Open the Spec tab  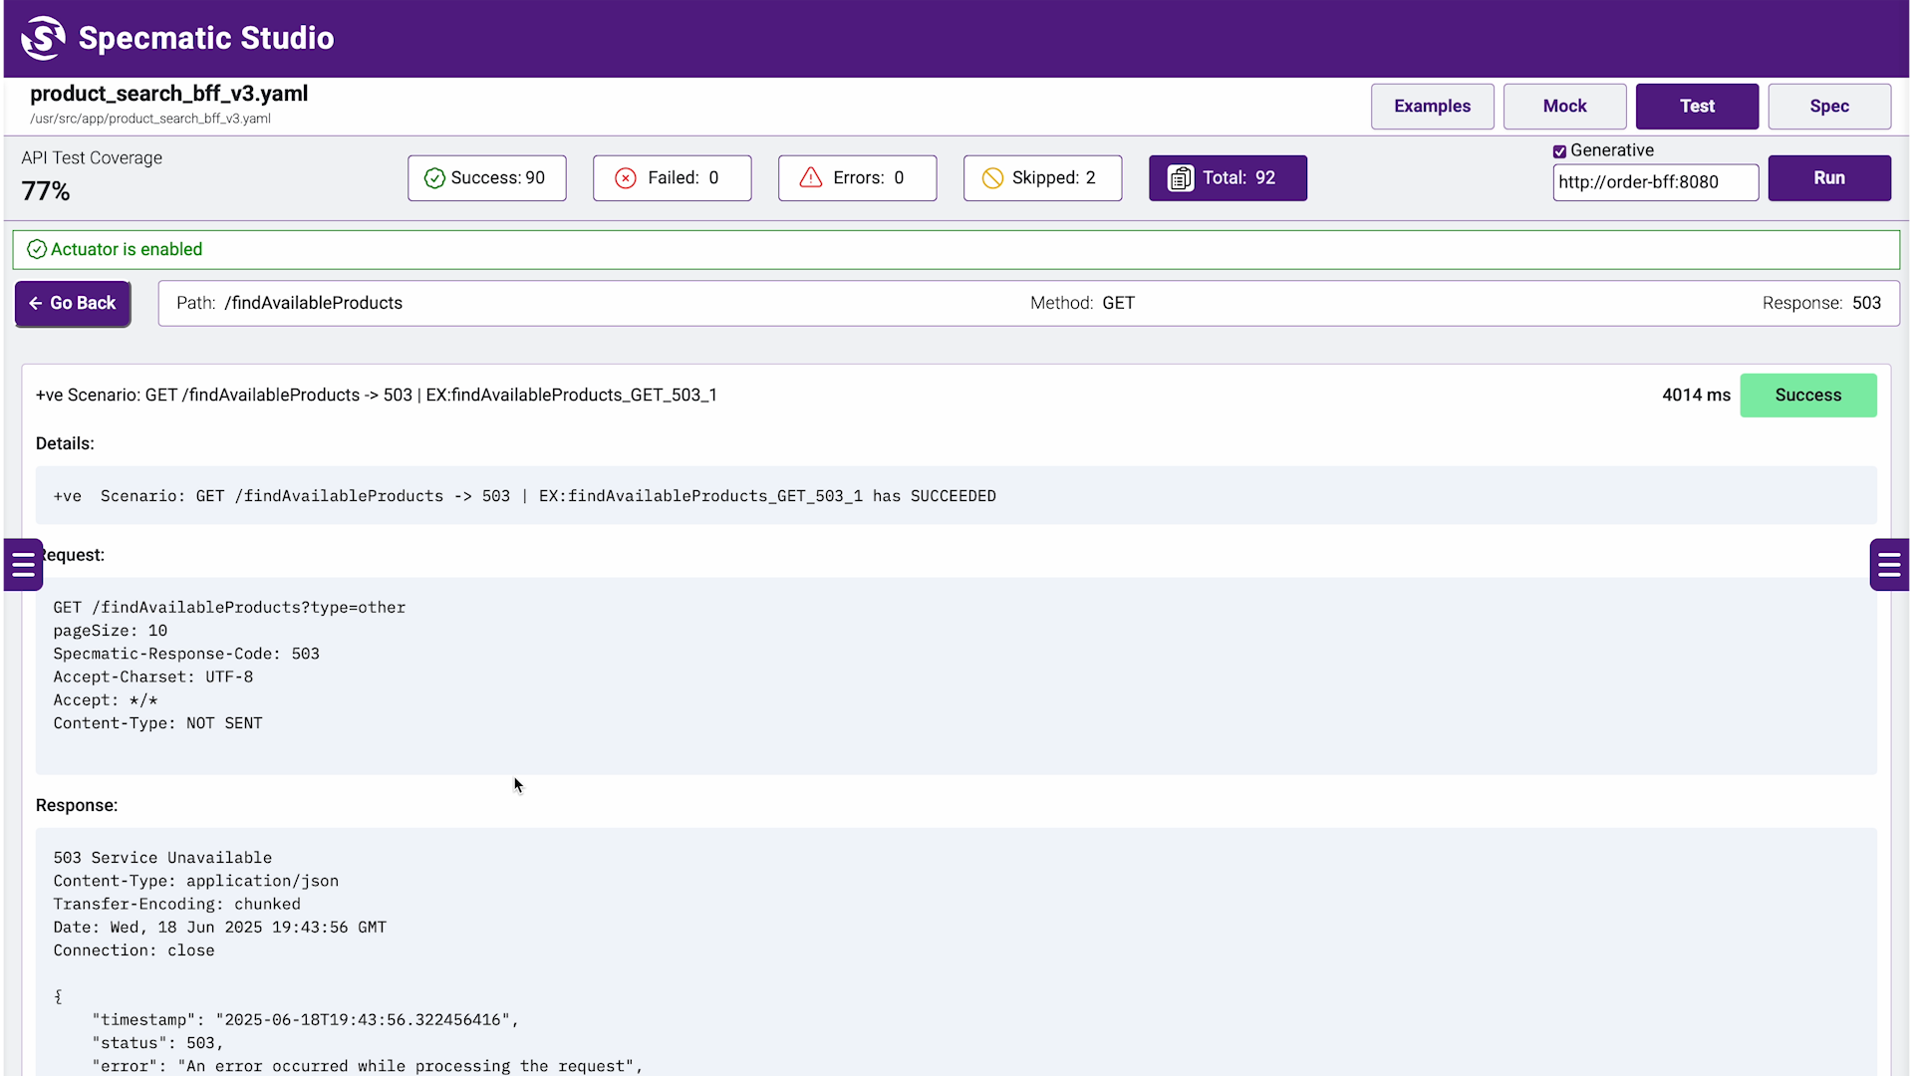1829,107
